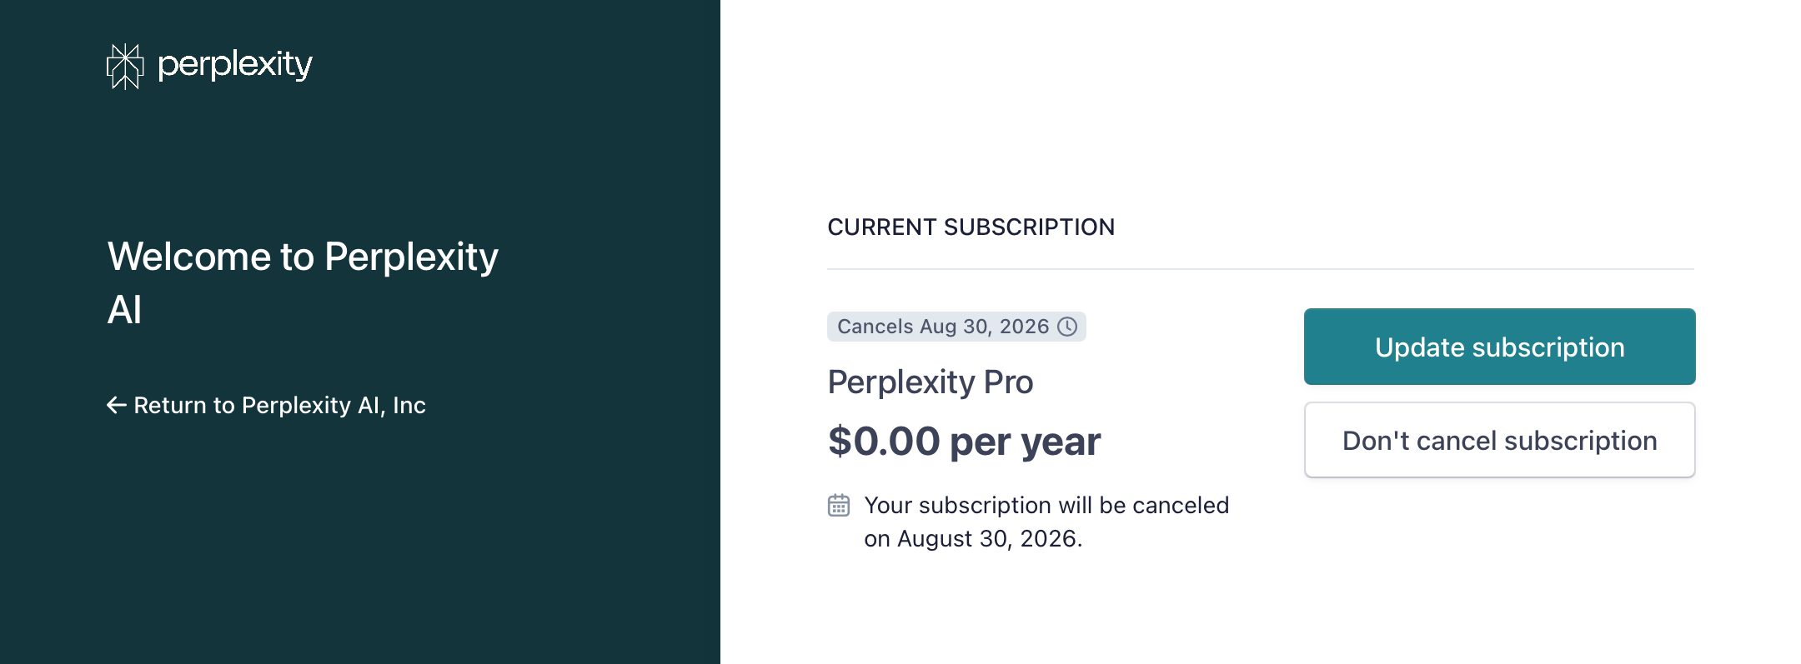Viewport: 1801px width, 664px height.
Task: Click the CURRENT SUBSCRIPTION section header
Action: 971,227
